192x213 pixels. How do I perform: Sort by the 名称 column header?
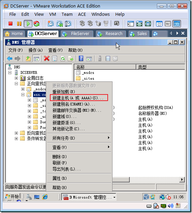[x=105, y=67]
